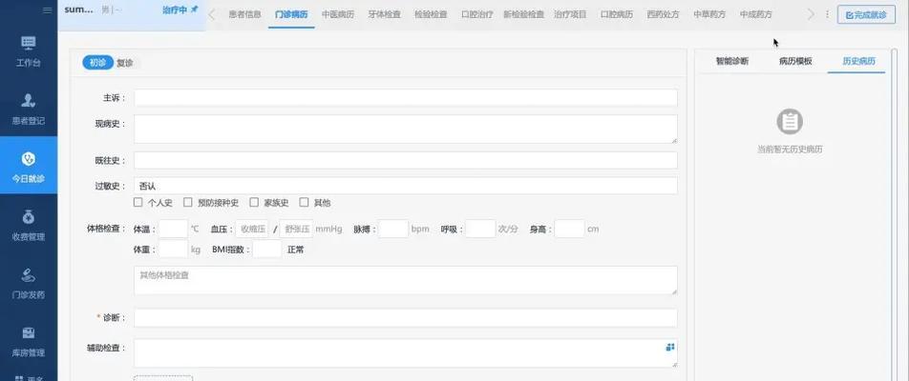Click the 身高 height input box
This screenshot has height=381, width=909.
(569, 229)
